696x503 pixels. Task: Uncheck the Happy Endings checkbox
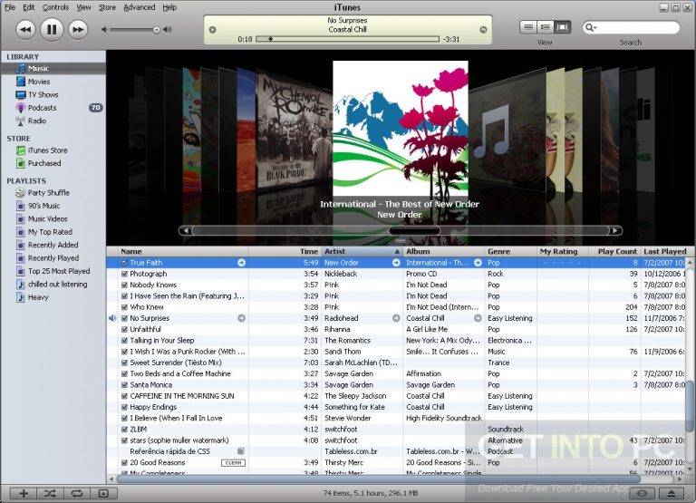coord(125,407)
